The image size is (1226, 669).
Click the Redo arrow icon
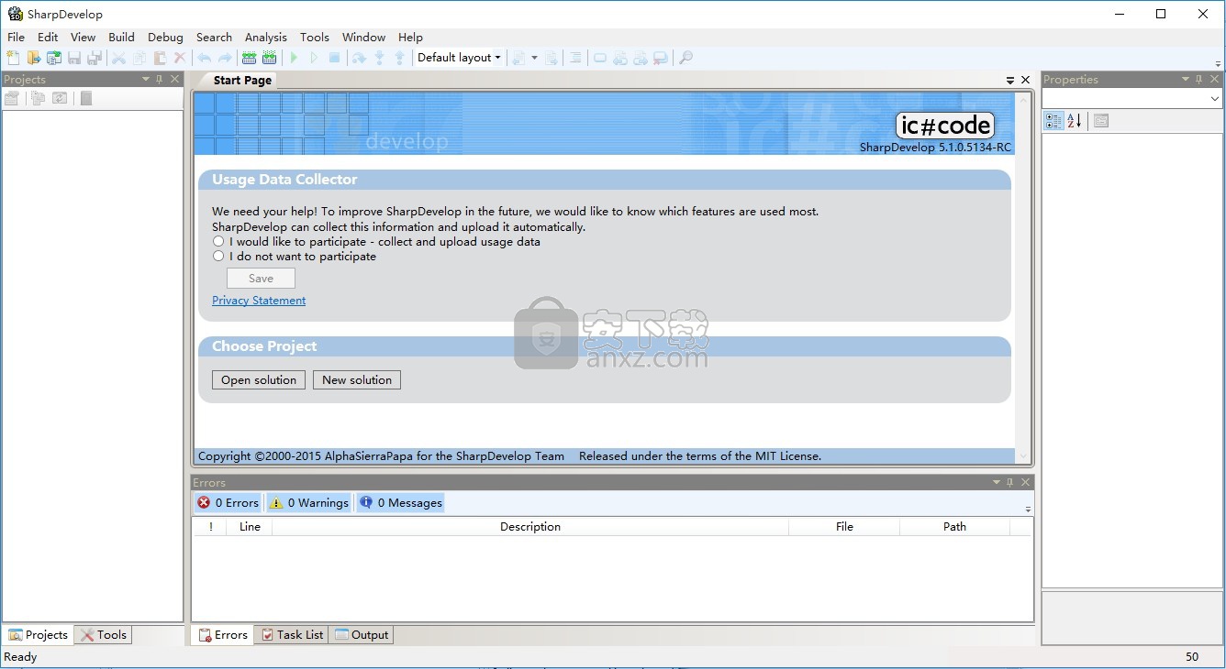(x=225, y=58)
